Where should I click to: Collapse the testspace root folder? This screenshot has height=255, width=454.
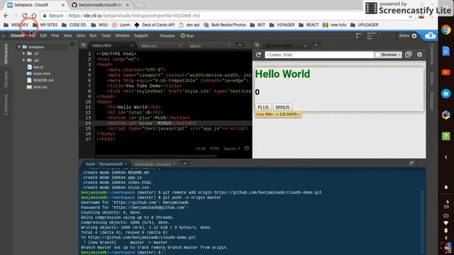(x=19, y=47)
